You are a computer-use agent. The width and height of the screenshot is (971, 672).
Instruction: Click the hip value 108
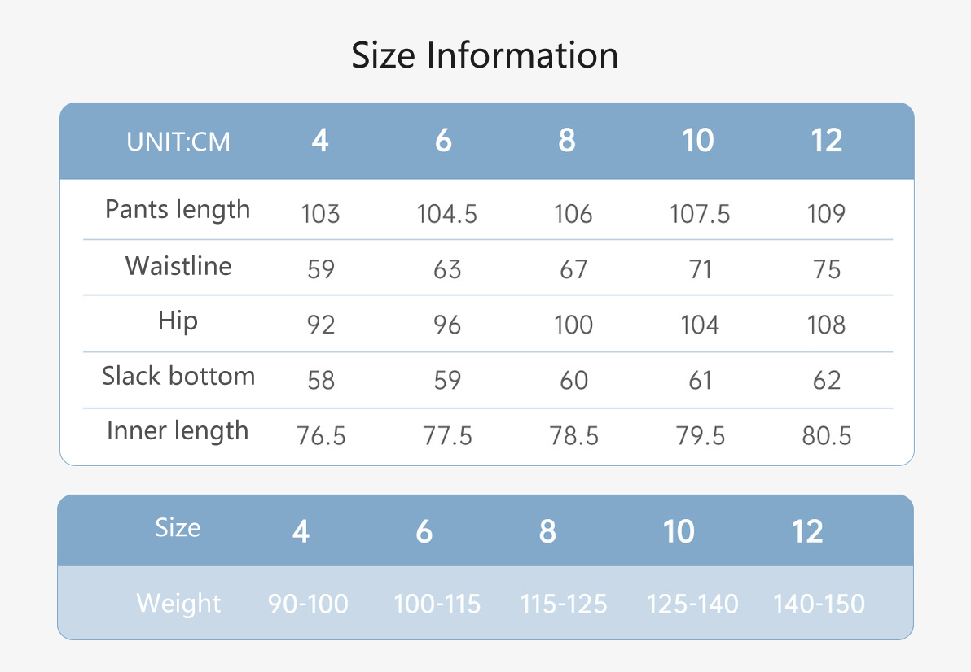[827, 325]
